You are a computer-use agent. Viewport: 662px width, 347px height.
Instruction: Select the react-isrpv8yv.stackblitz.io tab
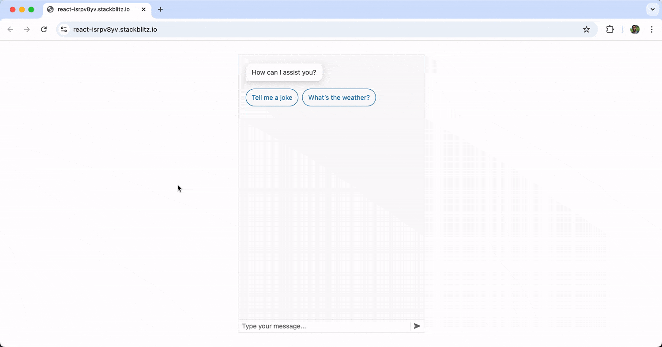point(97,9)
